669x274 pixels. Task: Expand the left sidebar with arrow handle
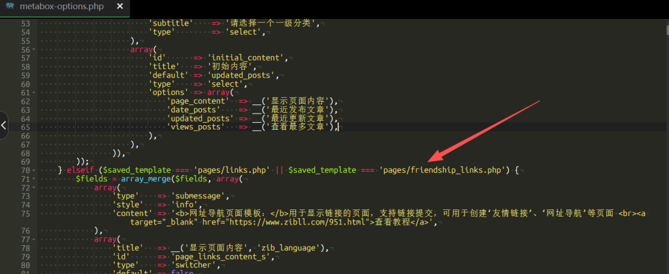point(3,126)
